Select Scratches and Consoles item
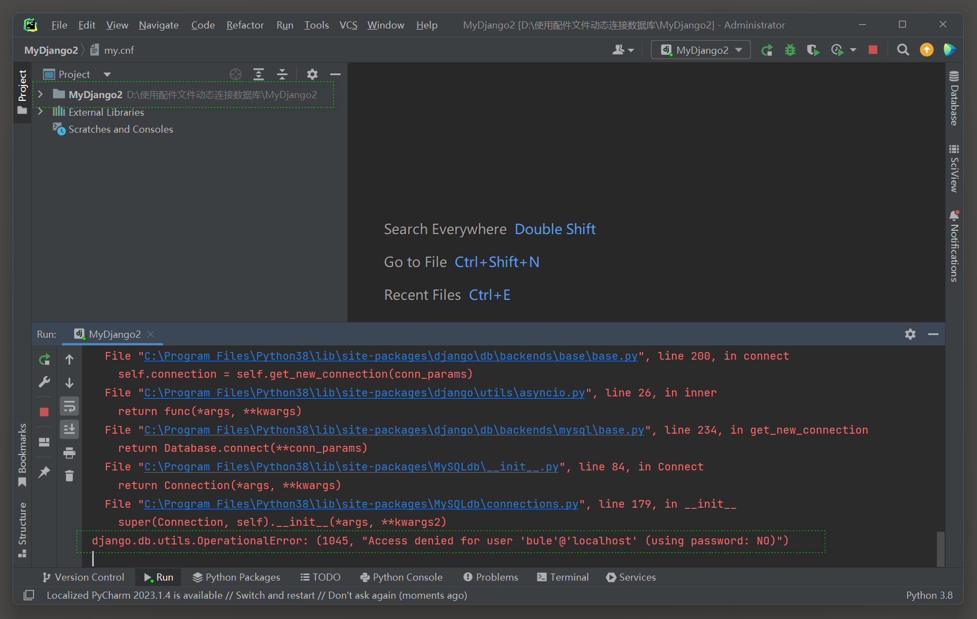Viewport: 977px width, 619px height. click(x=121, y=129)
